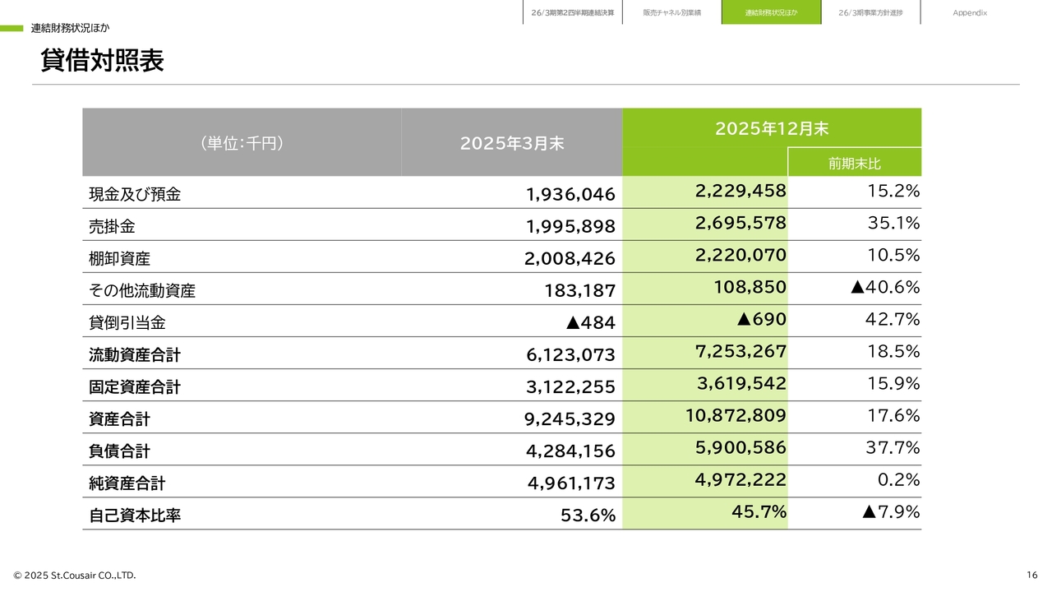Click the 前期末比 sub-header cell
1052x592 pixels.
tap(854, 163)
